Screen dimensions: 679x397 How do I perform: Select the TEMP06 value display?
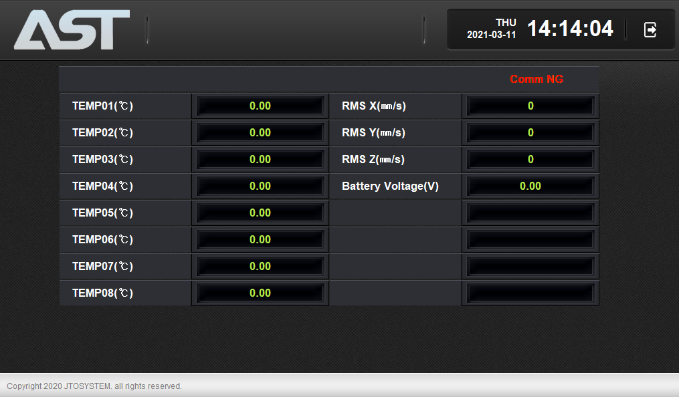(x=260, y=240)
